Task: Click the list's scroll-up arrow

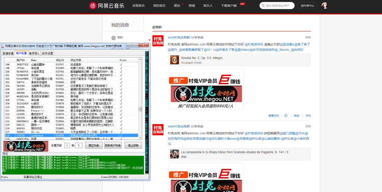Action: [x=140, y=59]
